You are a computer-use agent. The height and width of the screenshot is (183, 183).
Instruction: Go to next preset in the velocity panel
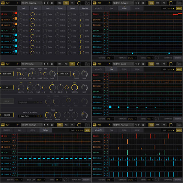click(139, 125)
